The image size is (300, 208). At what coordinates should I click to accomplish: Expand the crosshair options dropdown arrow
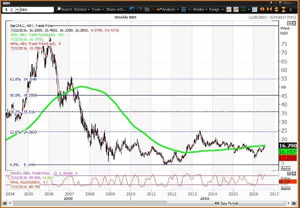pos(248,9)
